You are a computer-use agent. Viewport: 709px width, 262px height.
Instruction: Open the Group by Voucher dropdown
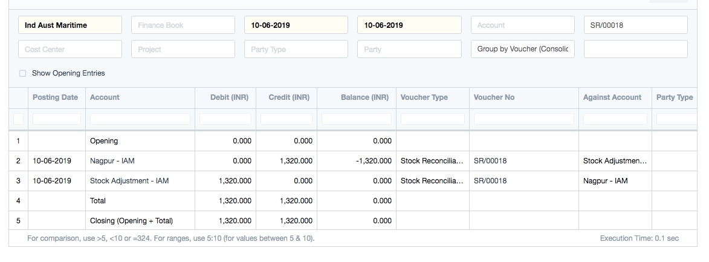(x=522, y=49)
